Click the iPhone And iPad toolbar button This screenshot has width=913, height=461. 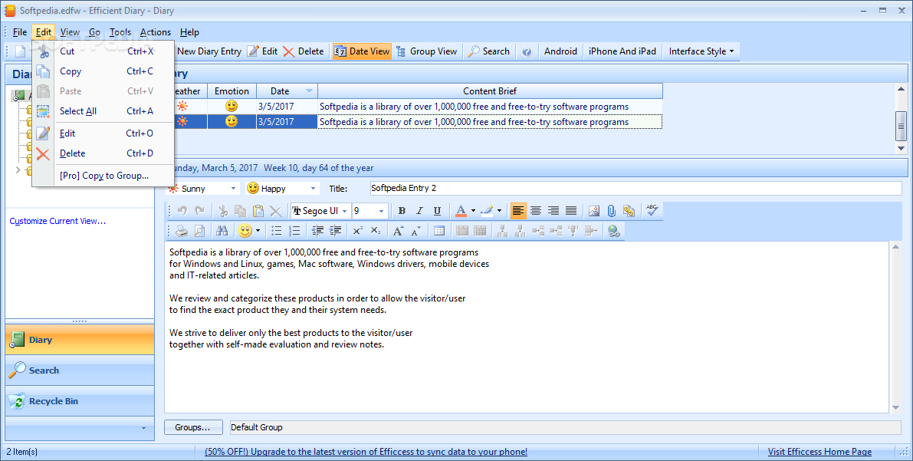pyautogui.click(x=622, y=51)
